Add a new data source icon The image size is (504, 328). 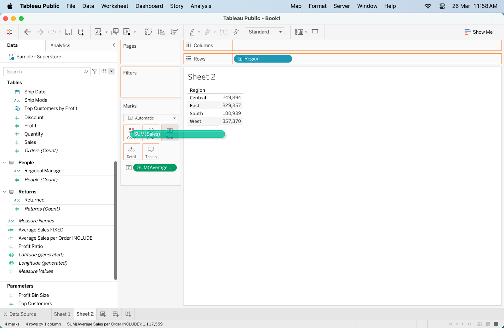81,32
